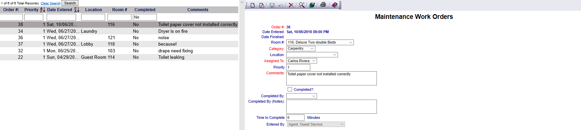Click the Laundry location cell
Screen dimensions: 581x130
click(x=89, y=31)
